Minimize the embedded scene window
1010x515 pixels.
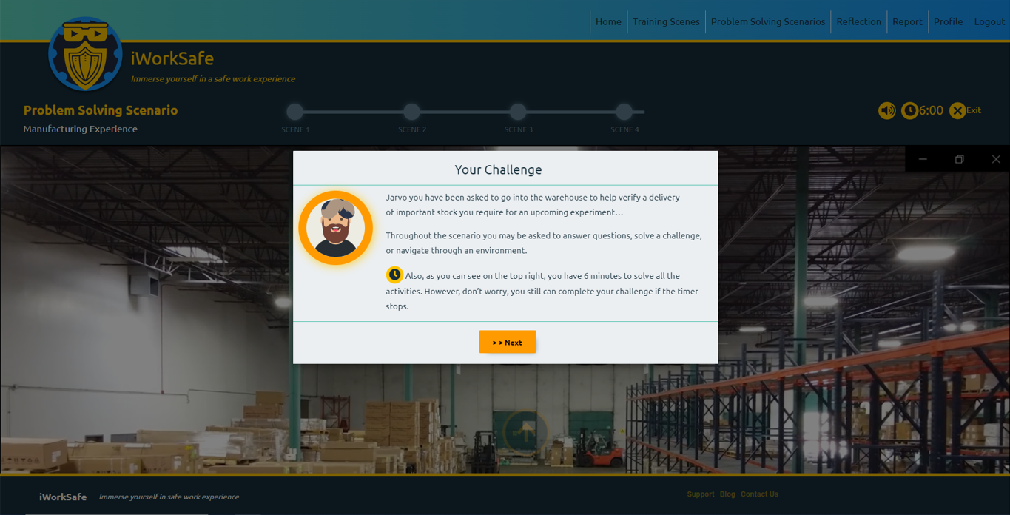(923, 159)
